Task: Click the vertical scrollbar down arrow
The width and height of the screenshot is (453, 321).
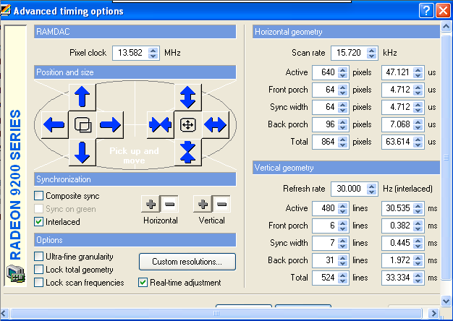Action: coord(446,301)
